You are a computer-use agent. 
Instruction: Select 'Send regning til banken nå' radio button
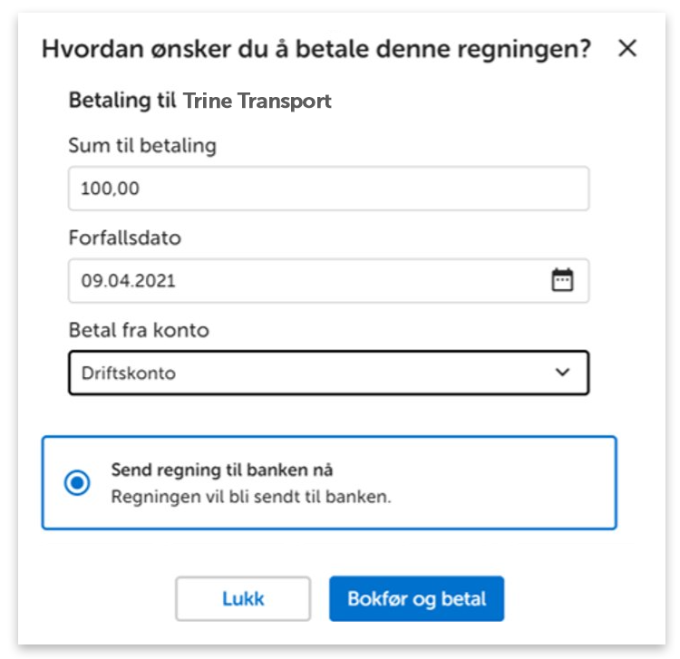pyautogui.click(x=77, y=483)
